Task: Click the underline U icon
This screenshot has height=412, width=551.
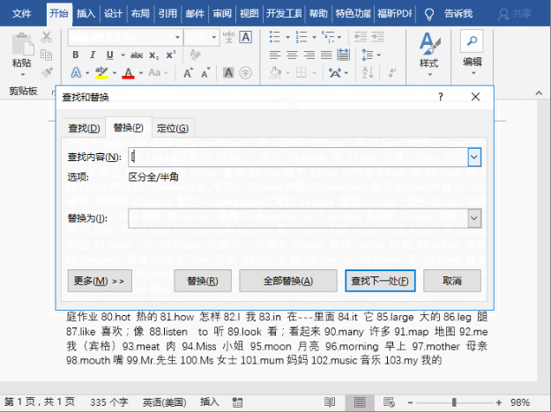Action: pos(110,55)
